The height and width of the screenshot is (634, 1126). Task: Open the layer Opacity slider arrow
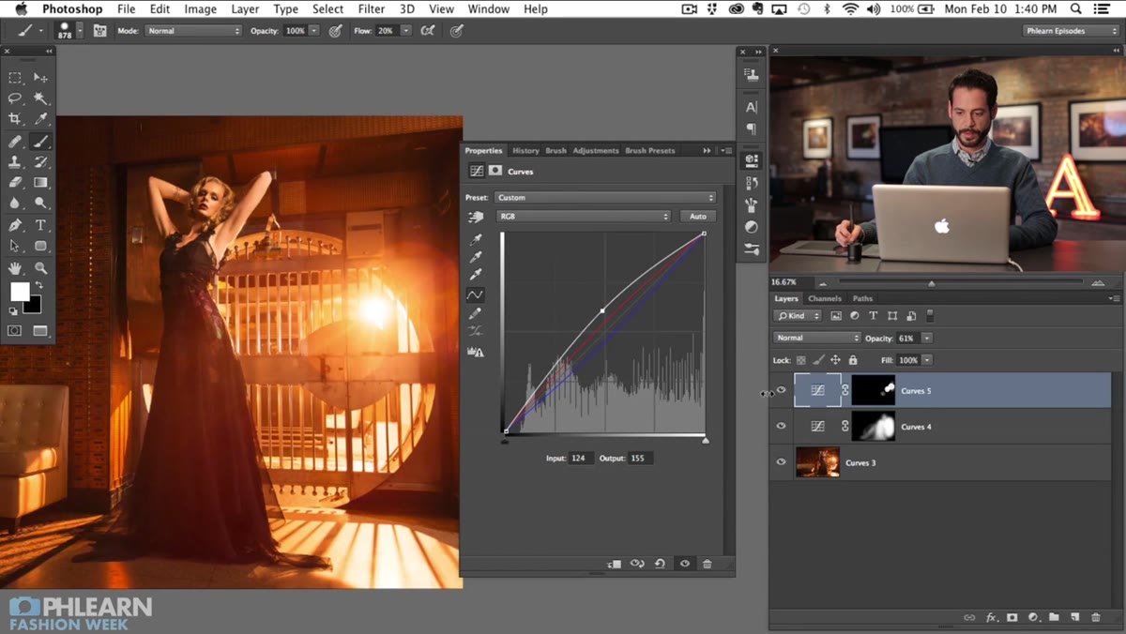(x=927, y=338)
